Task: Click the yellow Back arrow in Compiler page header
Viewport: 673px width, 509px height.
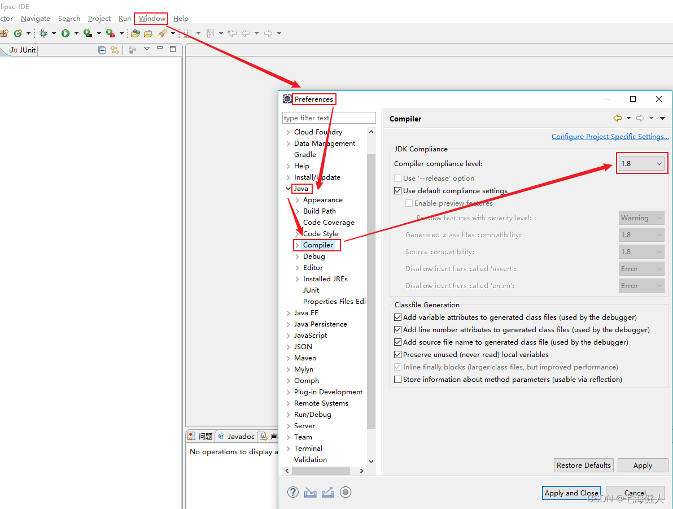Action: tap(618, 118)
